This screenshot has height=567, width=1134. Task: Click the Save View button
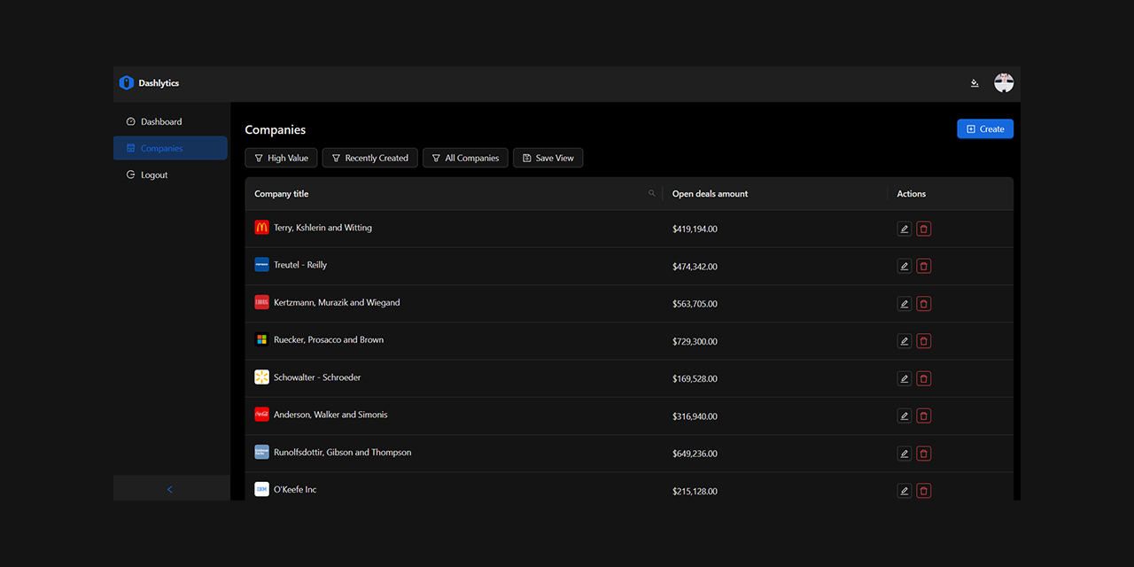click(x=548, y=158)
